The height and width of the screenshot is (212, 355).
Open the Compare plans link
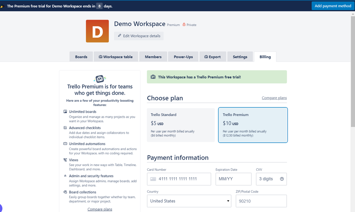pos(274,97)
